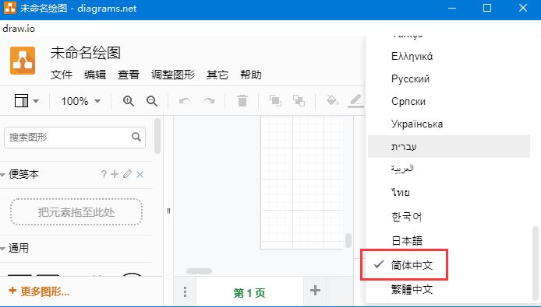Click the zoom out magnifier icon
541x307 pixels.
(152, 101)
